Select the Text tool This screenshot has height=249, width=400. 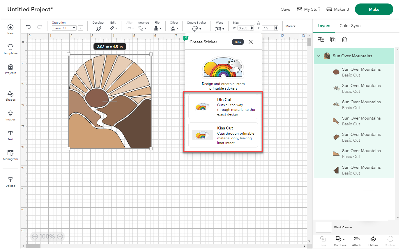pyautogui.click(x=10, y=135)
